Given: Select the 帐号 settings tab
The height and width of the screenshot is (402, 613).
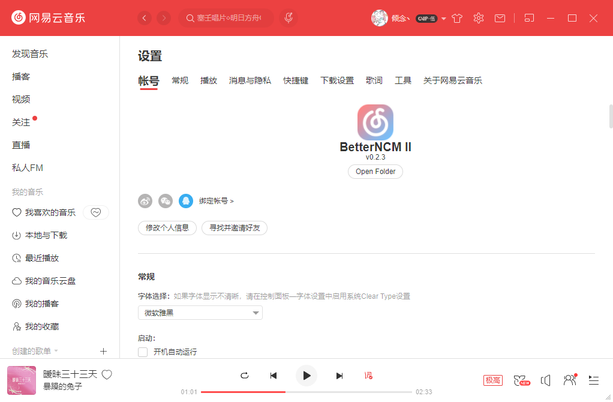Looking at the screenshot, I should 149,81.
